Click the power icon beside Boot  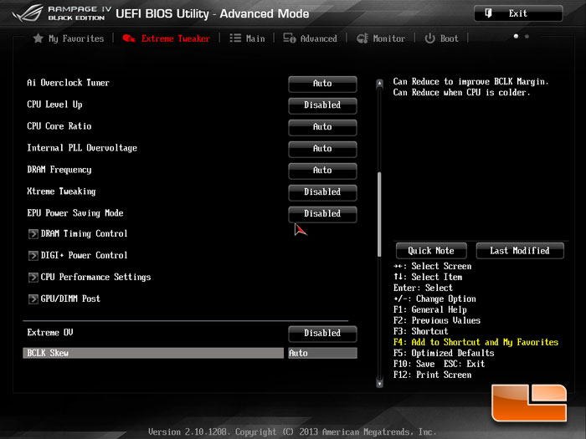click(x=429, y=38)
